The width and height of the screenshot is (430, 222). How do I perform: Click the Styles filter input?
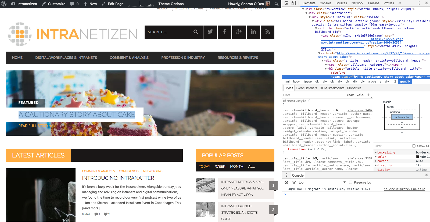(x=314, y=95)
